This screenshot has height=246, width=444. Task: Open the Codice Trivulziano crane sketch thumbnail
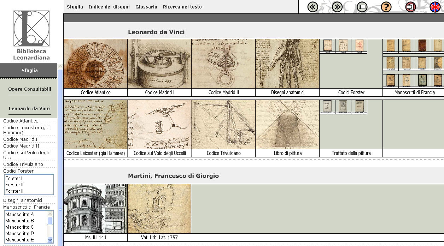pyautogui.click(x=223, y=124)
